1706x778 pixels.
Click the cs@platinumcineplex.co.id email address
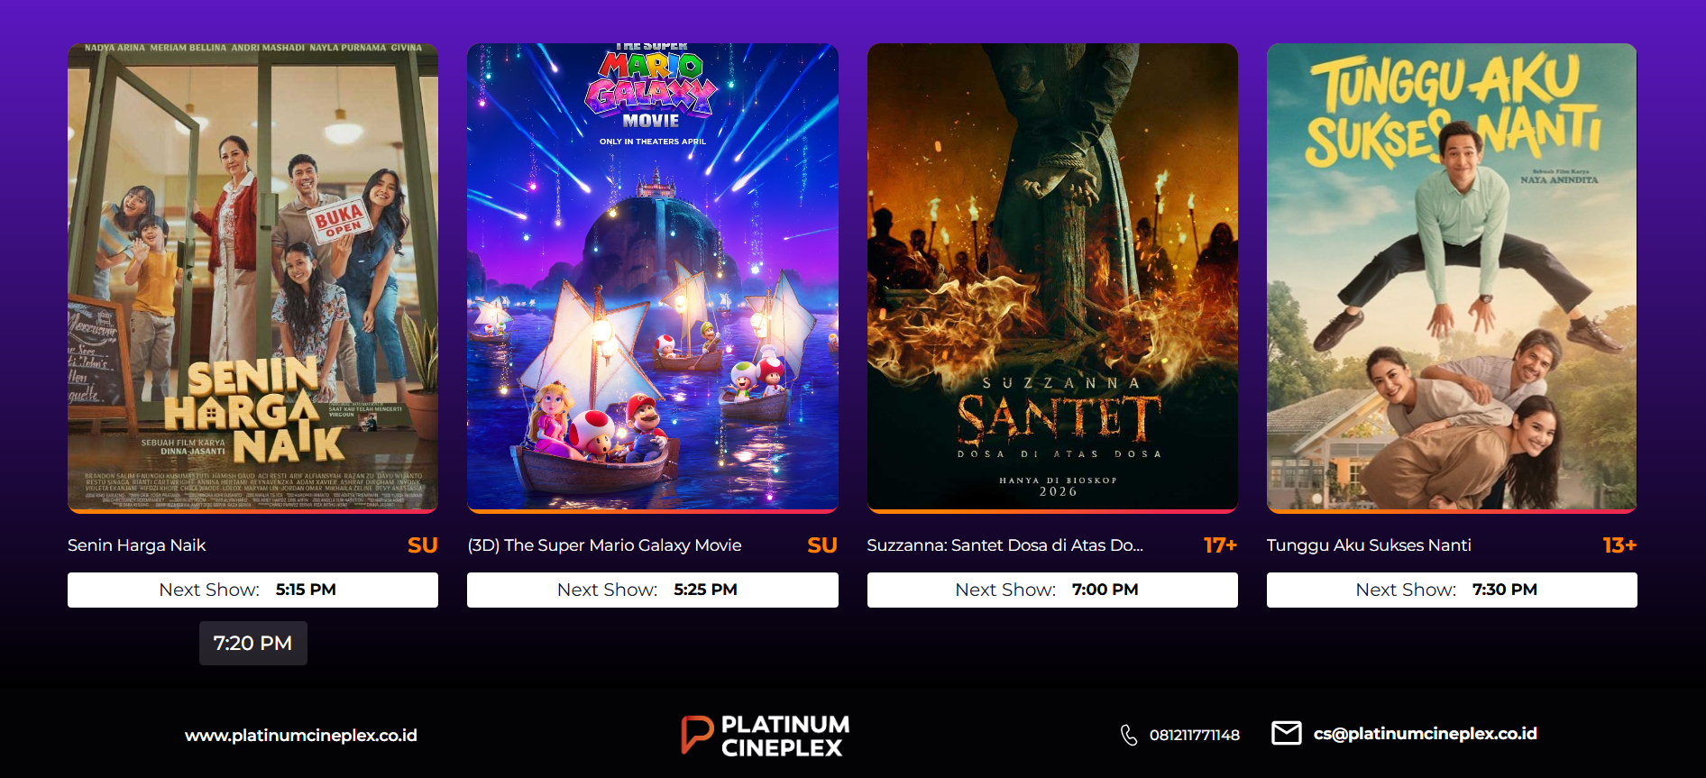(x=1425, y=734)
